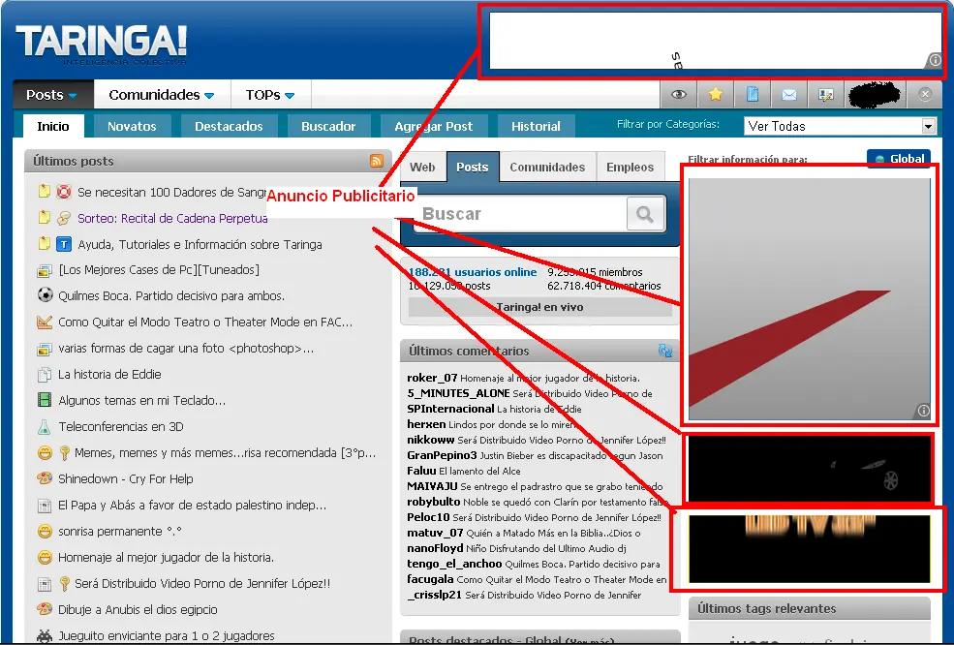The height and width of the screenshot is (645, 954).
Task: Open Sorteo: Recital de Cadena Perpetua post
Action: click(172, 218)
